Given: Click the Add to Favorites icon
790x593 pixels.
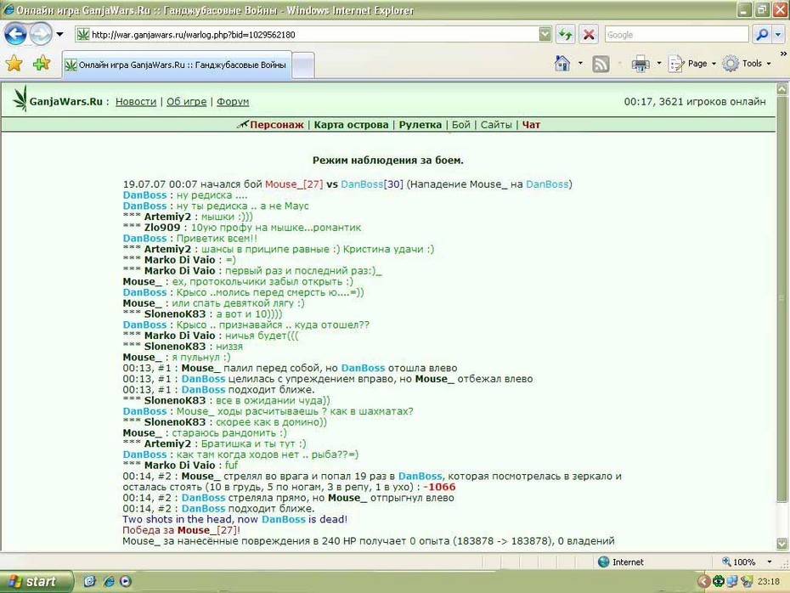Looking at the screenshot, I should tap(42, 64).
